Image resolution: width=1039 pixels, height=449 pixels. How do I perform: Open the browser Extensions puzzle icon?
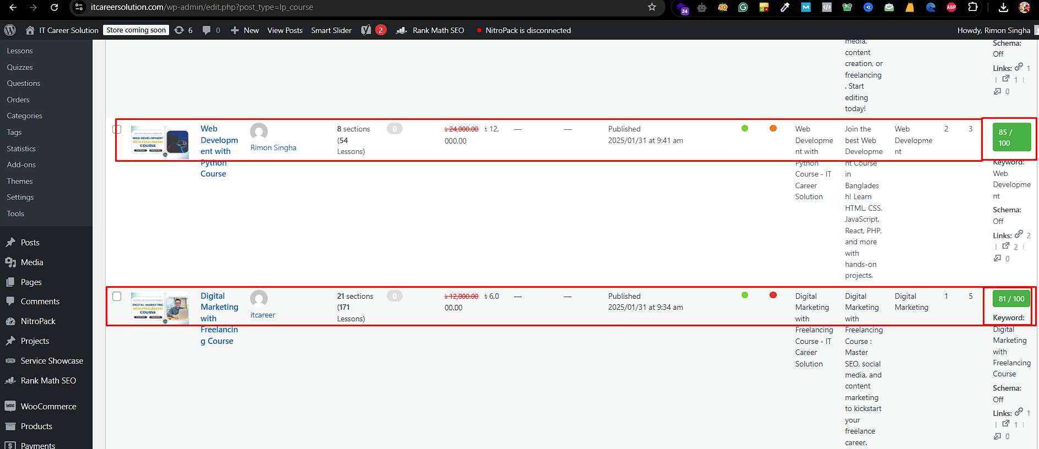(x=973, y=7)
